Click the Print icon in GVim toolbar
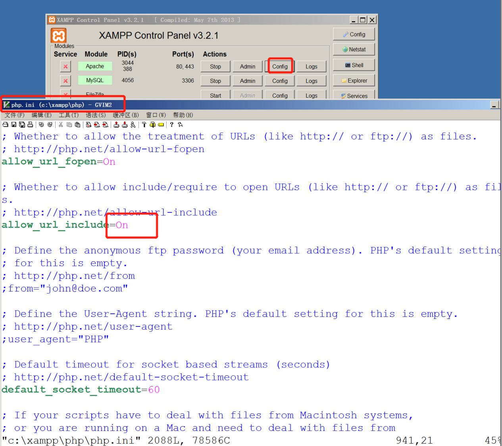 30,125
